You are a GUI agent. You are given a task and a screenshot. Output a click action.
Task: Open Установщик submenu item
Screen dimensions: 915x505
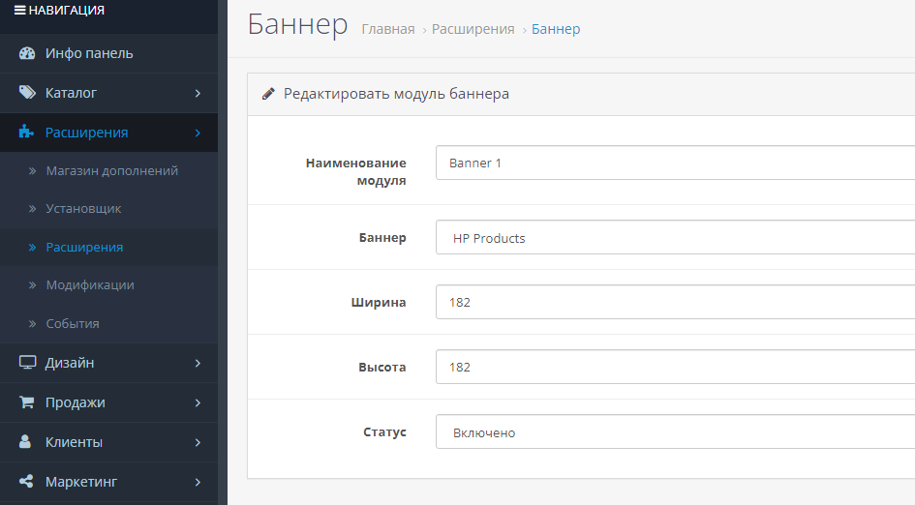coord(83,209)
